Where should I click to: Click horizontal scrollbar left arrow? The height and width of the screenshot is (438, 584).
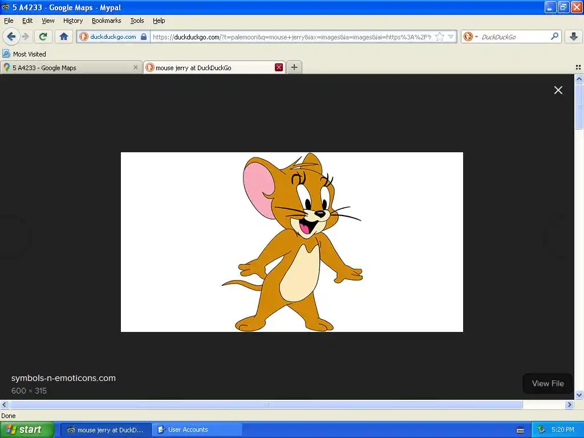4,404
